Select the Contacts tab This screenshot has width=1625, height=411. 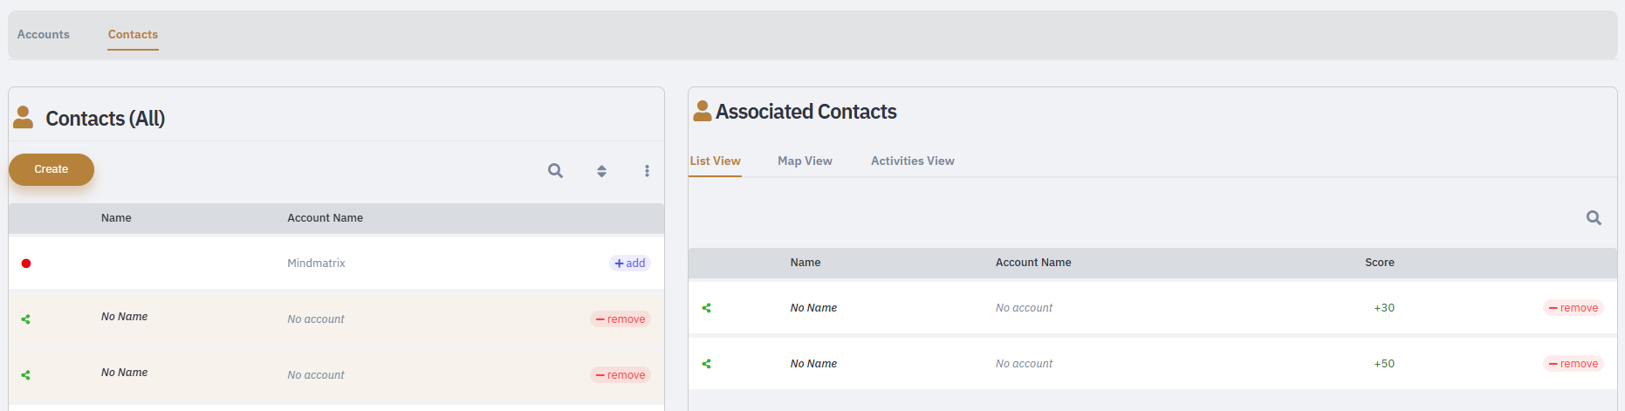coord(133,35)
